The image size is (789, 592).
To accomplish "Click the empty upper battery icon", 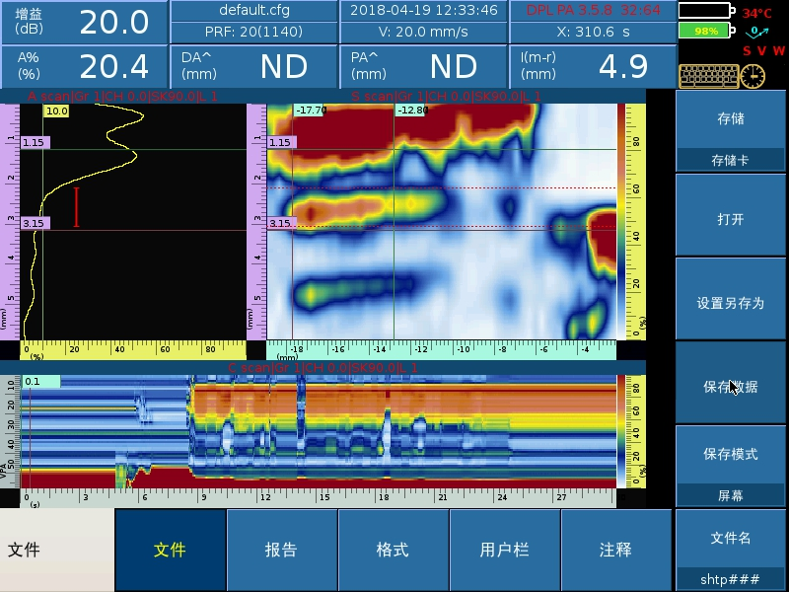I will point(706,12).
